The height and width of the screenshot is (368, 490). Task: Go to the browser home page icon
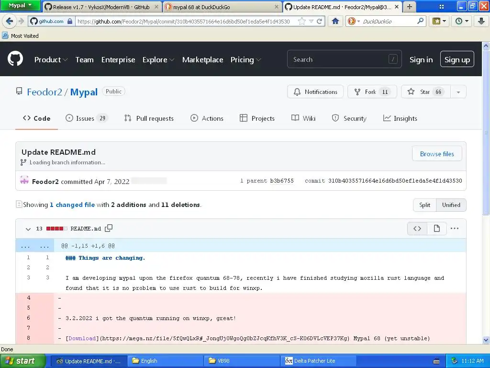tap(335, 21)
